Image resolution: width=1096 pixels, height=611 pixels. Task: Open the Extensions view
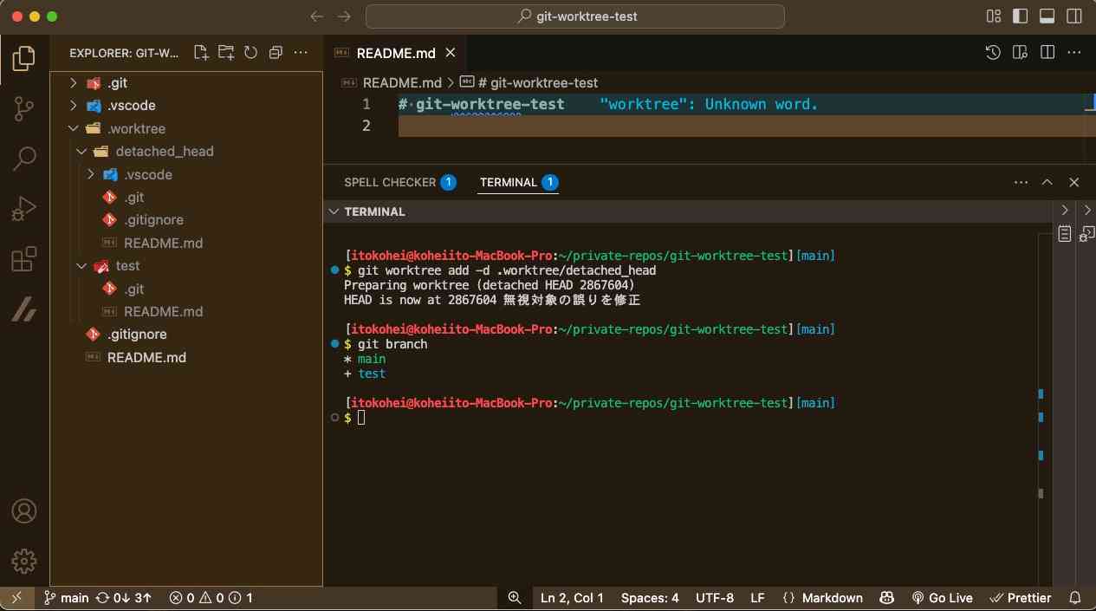tap(24, 259)
